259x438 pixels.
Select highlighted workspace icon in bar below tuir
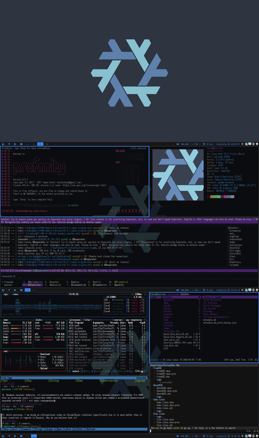click(x=33, y=436)
